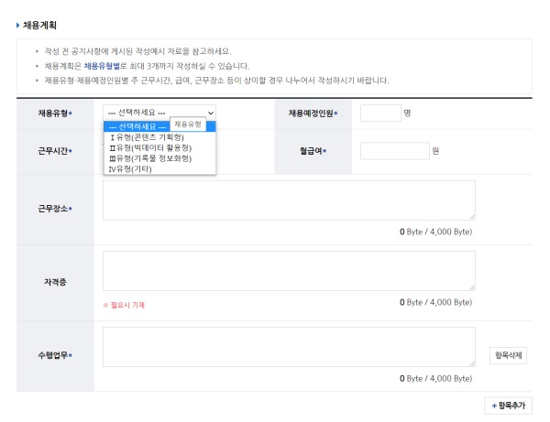Click the 채용예정인원 number field
Viewport: 550px width, 422px height.
coord(380,114)
